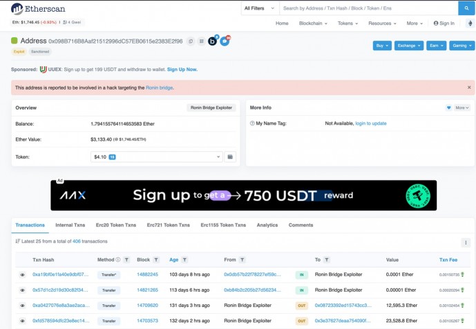
Task: Click login to update name tag link
Action: point(371,123)
